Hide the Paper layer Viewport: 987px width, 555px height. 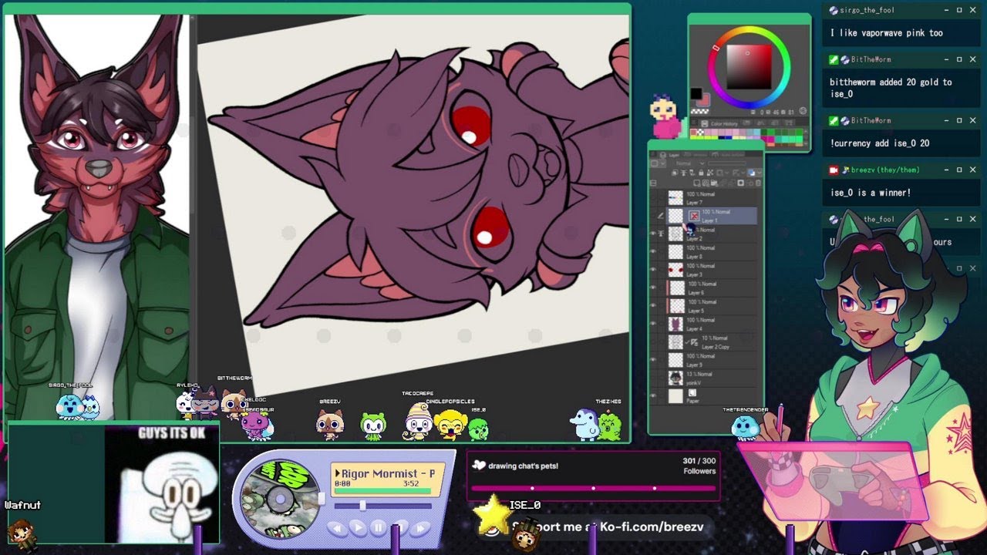coord(653,396)
